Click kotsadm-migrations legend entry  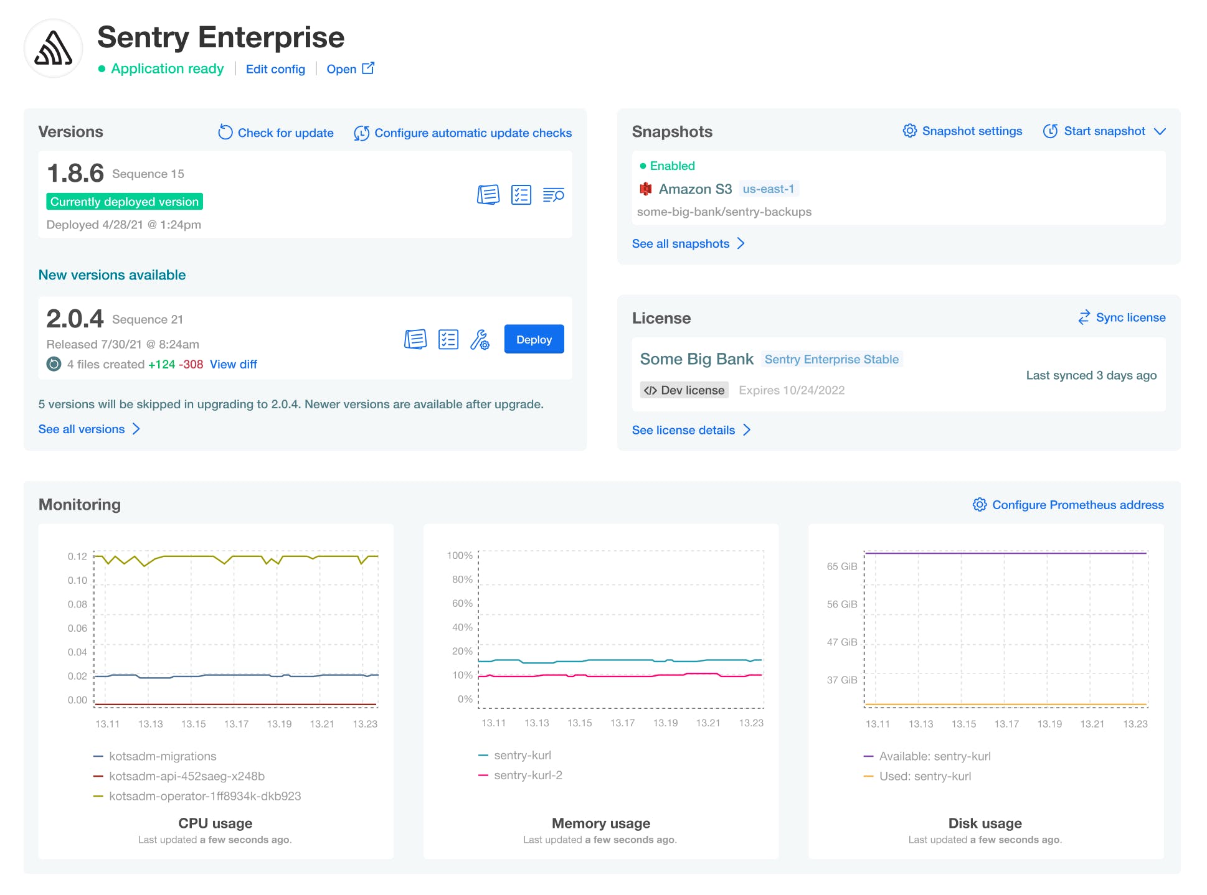(155, 756)
